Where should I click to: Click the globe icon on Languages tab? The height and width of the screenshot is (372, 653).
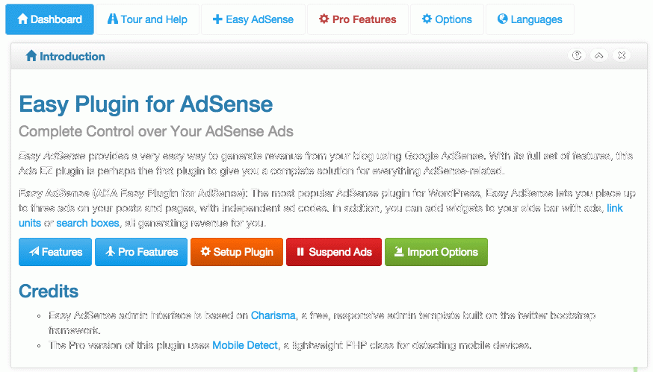[x=503, y=19]
